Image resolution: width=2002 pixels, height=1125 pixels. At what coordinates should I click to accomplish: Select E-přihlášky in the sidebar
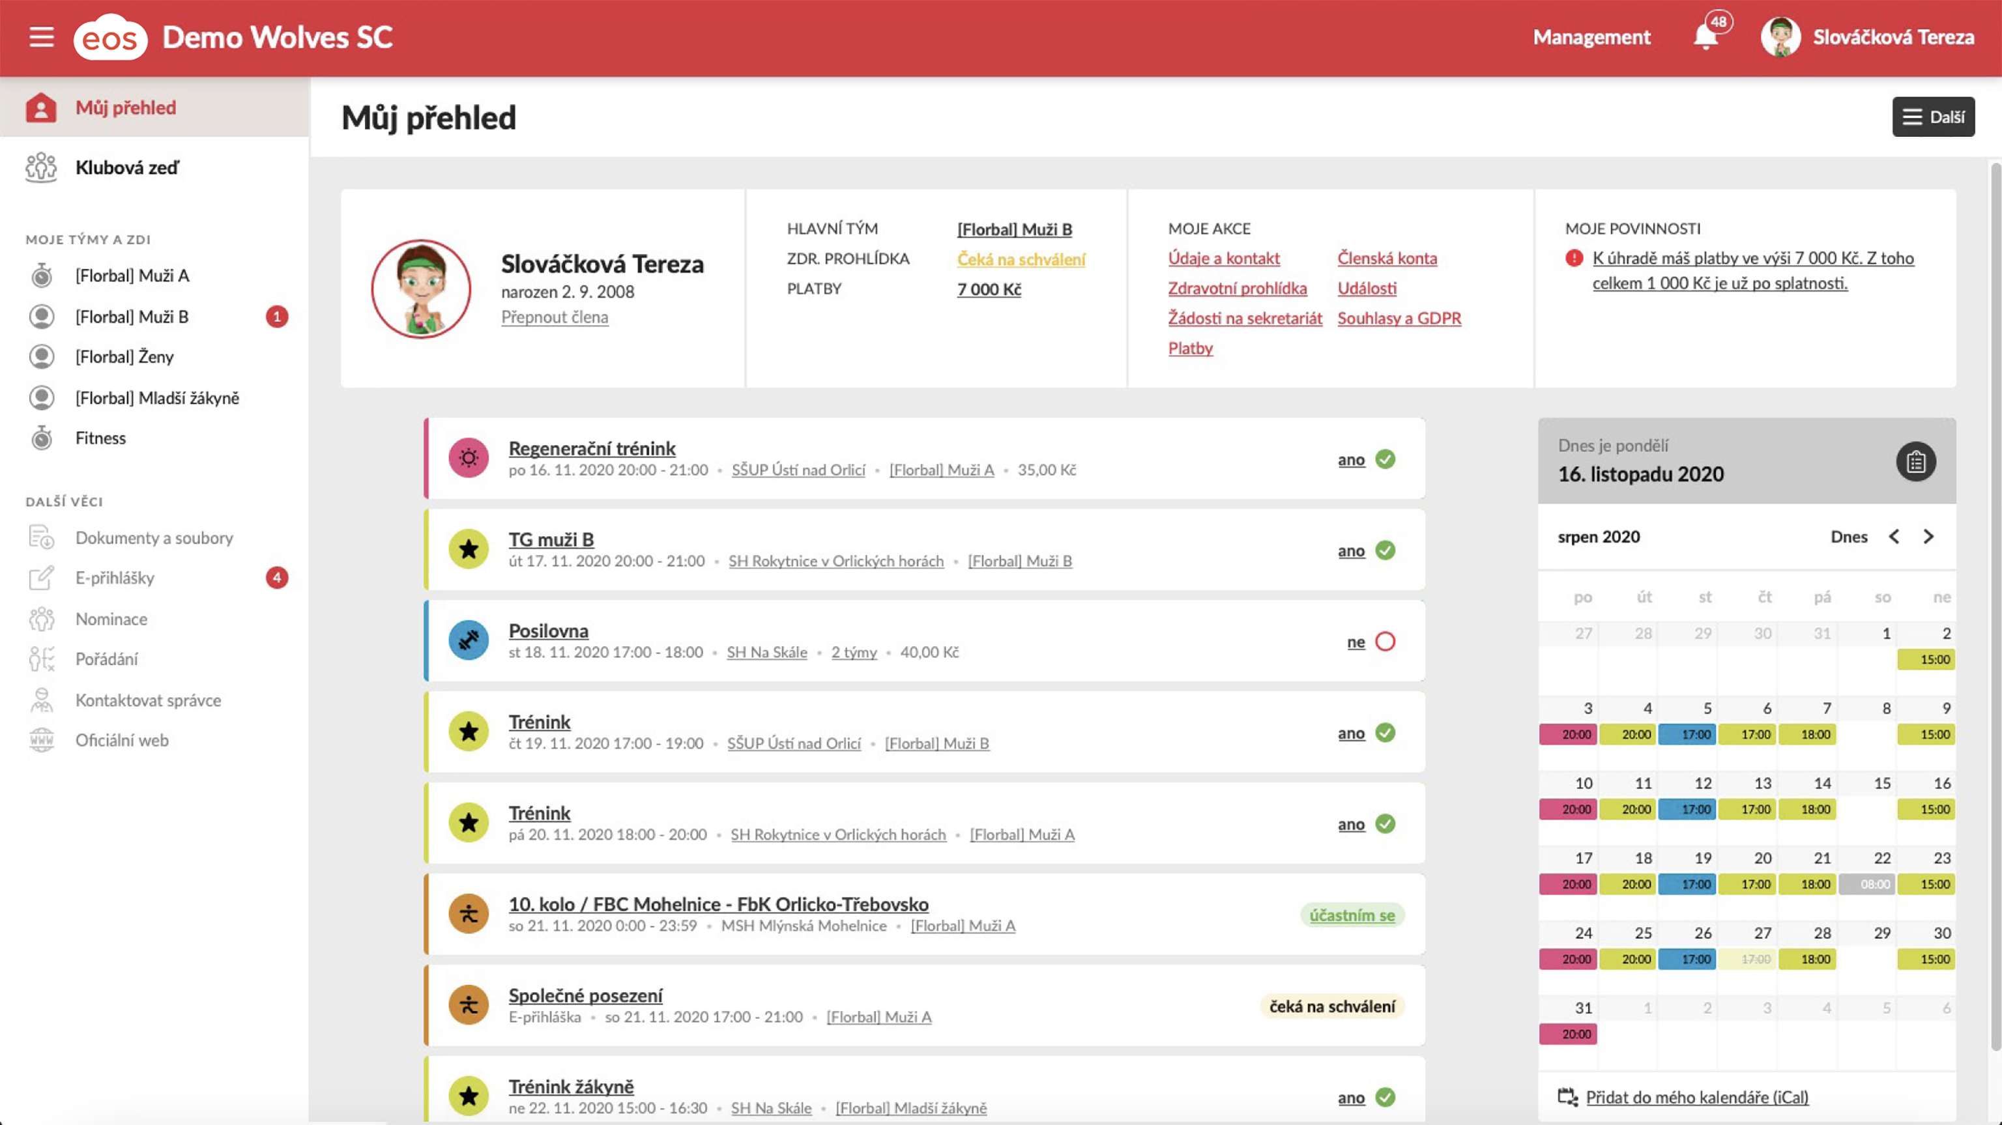(x=114, y=578)
